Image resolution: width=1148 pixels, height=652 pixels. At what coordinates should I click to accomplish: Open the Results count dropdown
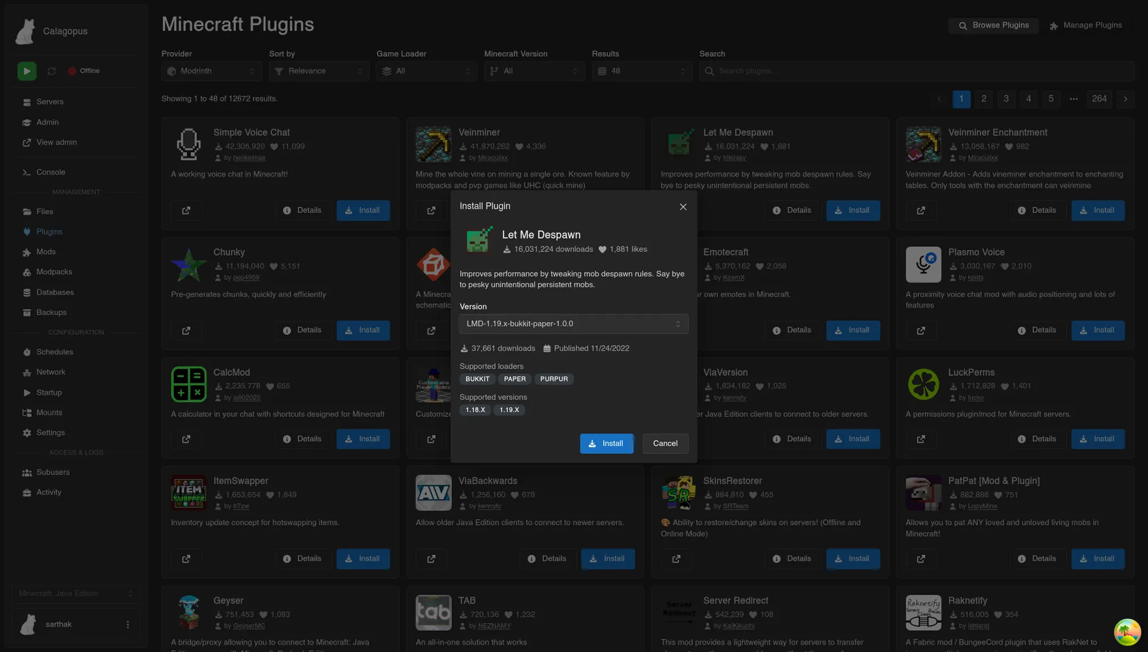point(642,71)
